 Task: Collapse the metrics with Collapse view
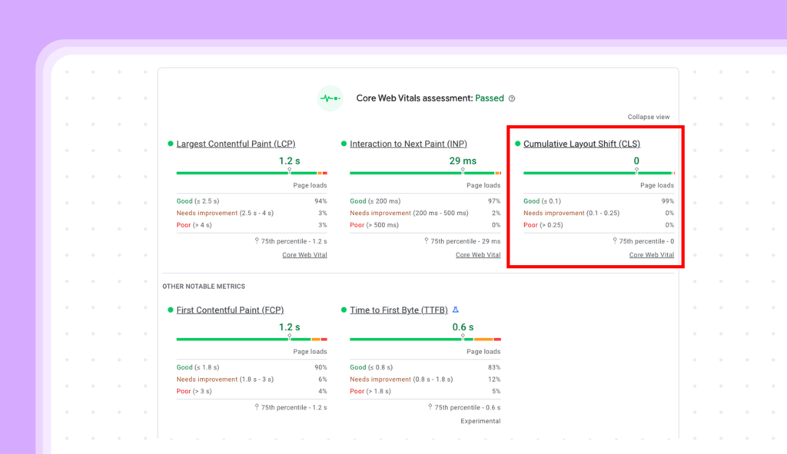(648, 116)
